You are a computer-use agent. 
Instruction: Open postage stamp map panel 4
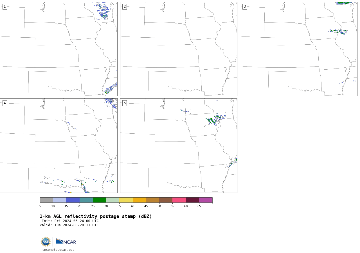click(59, 145)
